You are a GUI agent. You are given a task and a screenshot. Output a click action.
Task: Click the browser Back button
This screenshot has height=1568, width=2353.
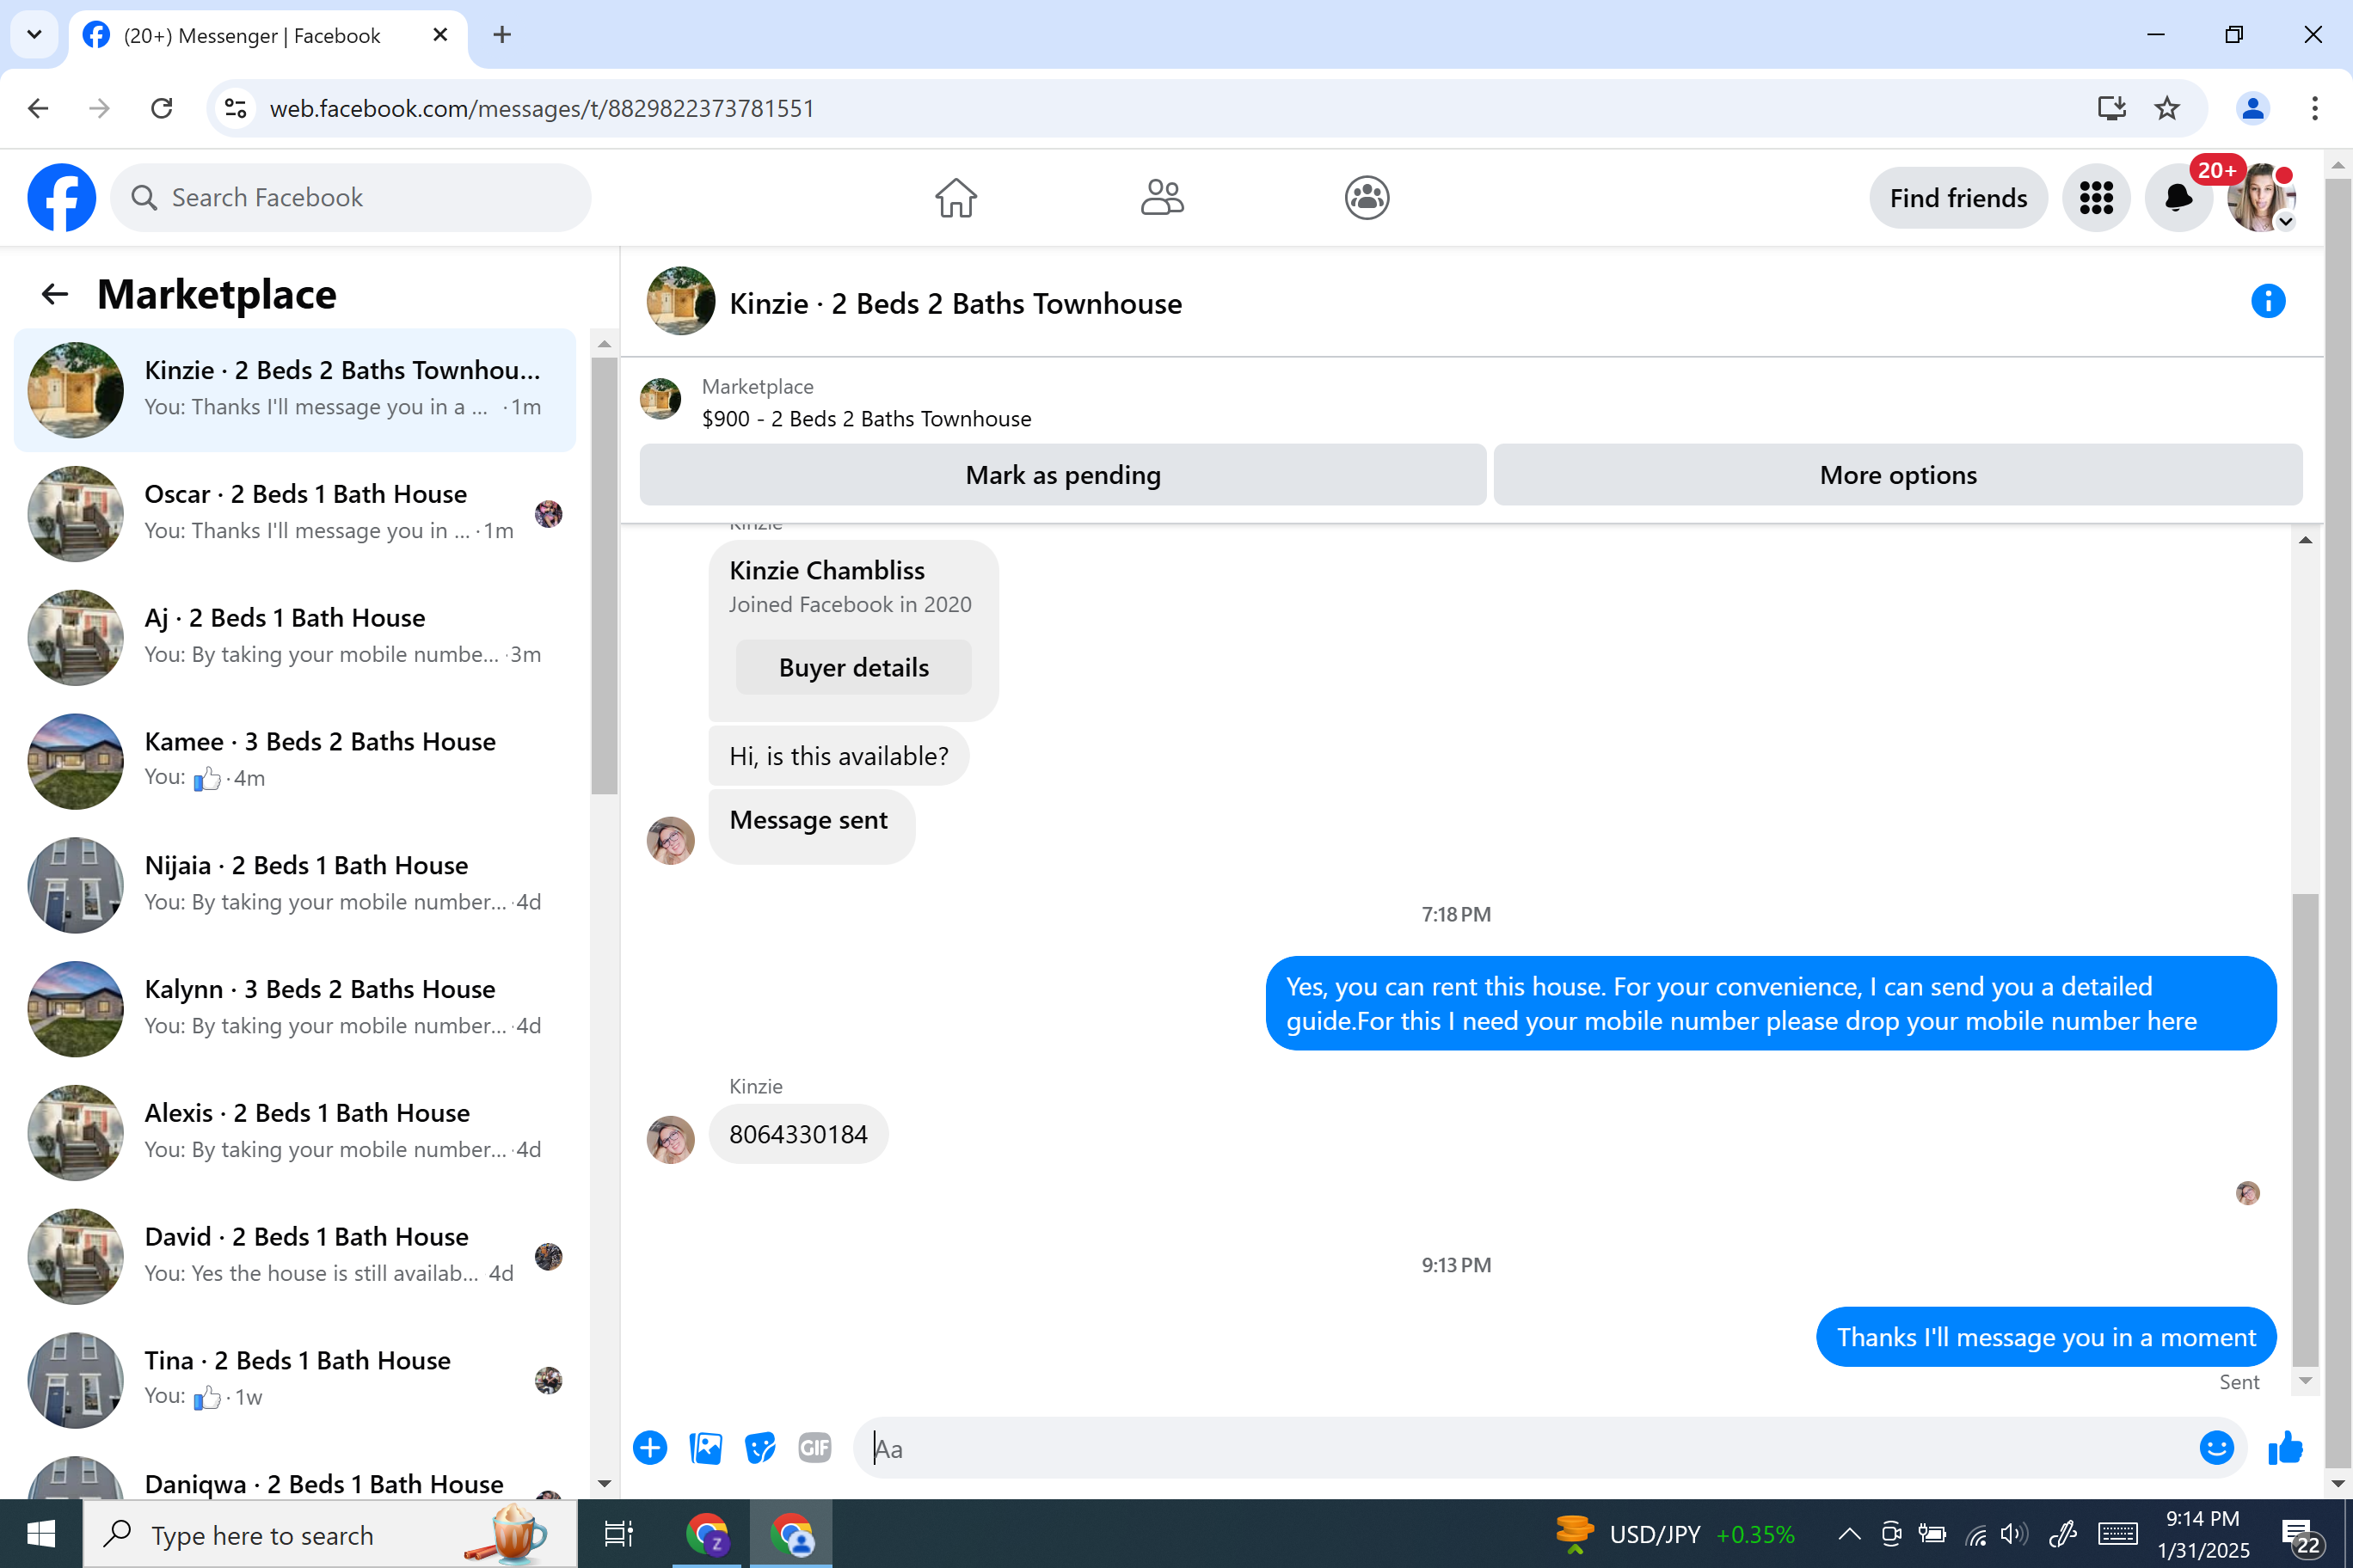point(38,108)
